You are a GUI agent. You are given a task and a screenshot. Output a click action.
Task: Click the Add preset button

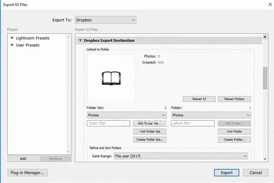coord(23,159)
